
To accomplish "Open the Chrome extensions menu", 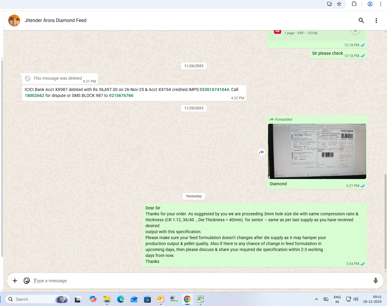I will pyautogui.click(x=354, y=4).
